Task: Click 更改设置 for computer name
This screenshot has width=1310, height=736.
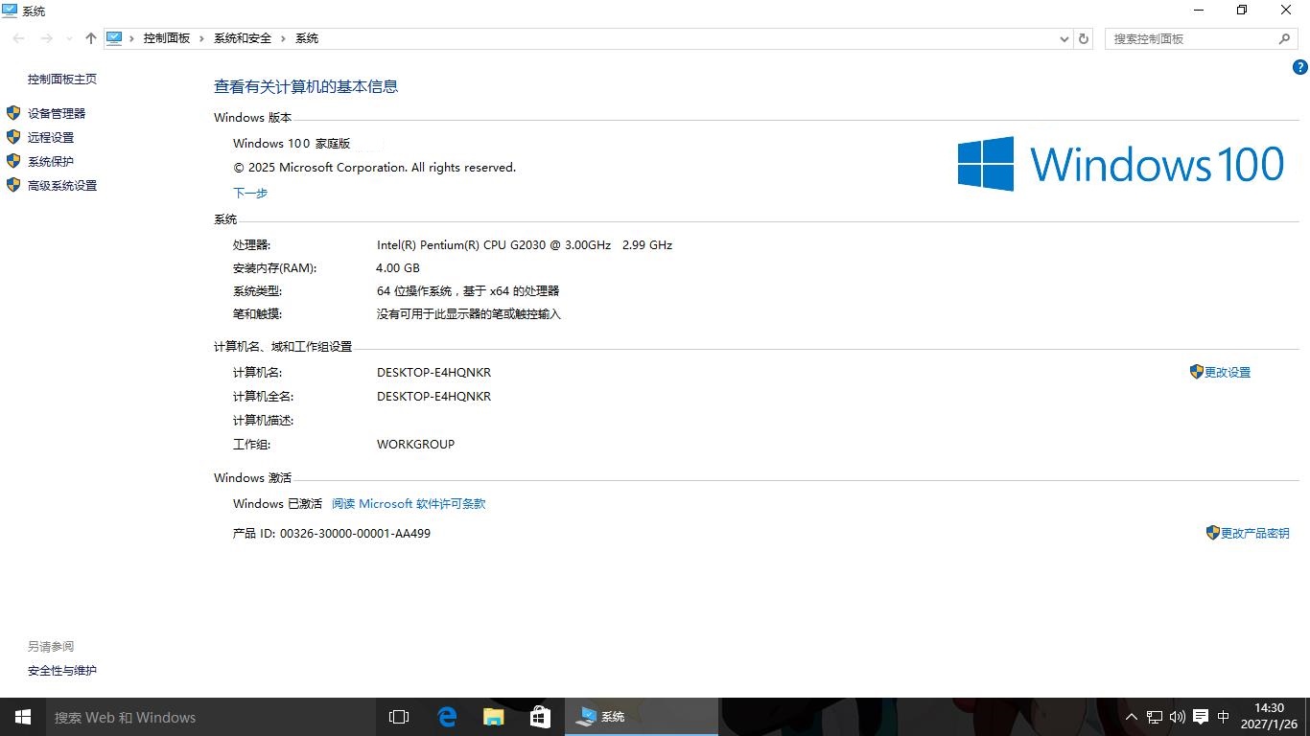Action: [x=1228, y=372]
